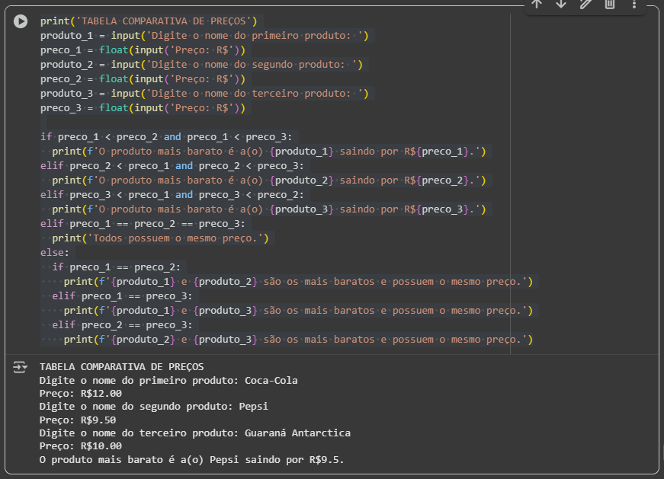This screenshot has height=479, width=664.
Task: Click the 'Guaraná Antarctica' text in output
Action: [x=297, y=433]
